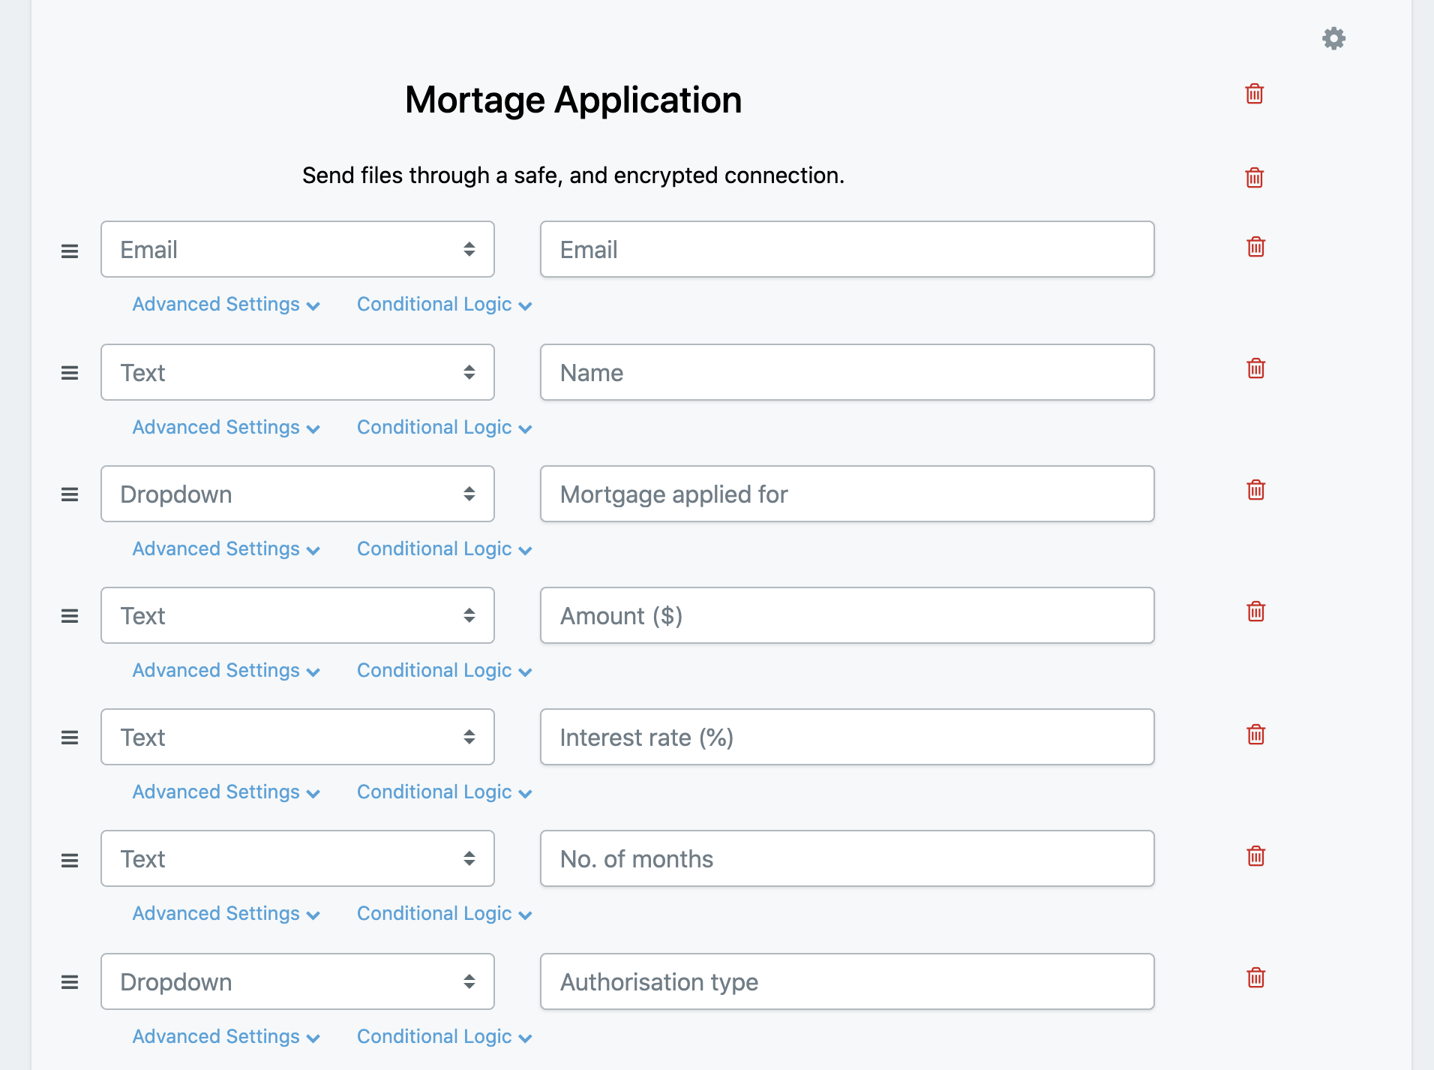
Task: Expand Advanced Settings under Interest rate
Action: 226,792
